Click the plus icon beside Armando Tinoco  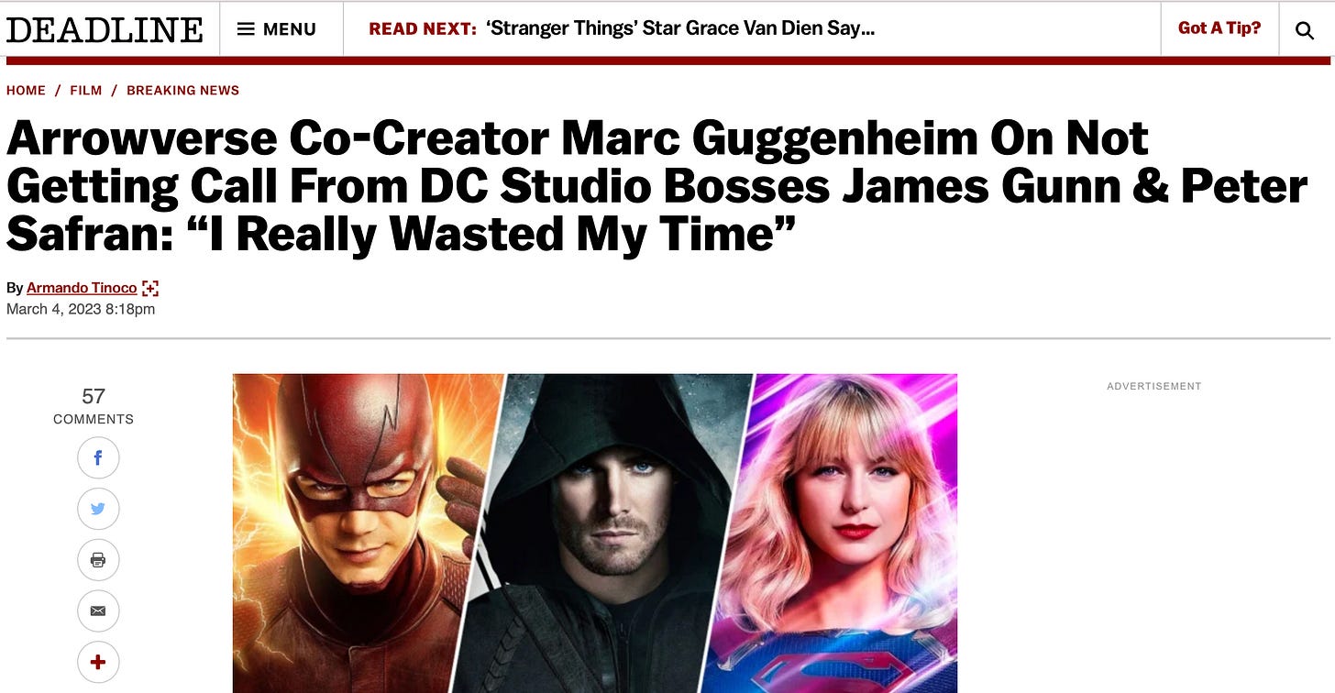click(150, 288)
